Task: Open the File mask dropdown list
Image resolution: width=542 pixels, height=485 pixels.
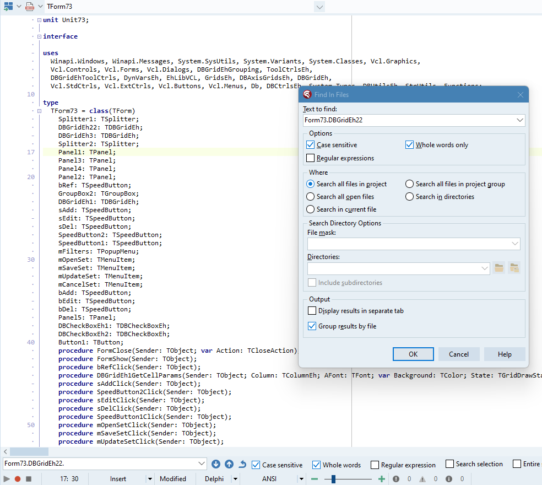Action: 514,243
